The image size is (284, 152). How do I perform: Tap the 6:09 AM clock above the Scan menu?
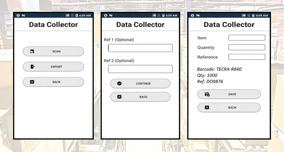85,15
